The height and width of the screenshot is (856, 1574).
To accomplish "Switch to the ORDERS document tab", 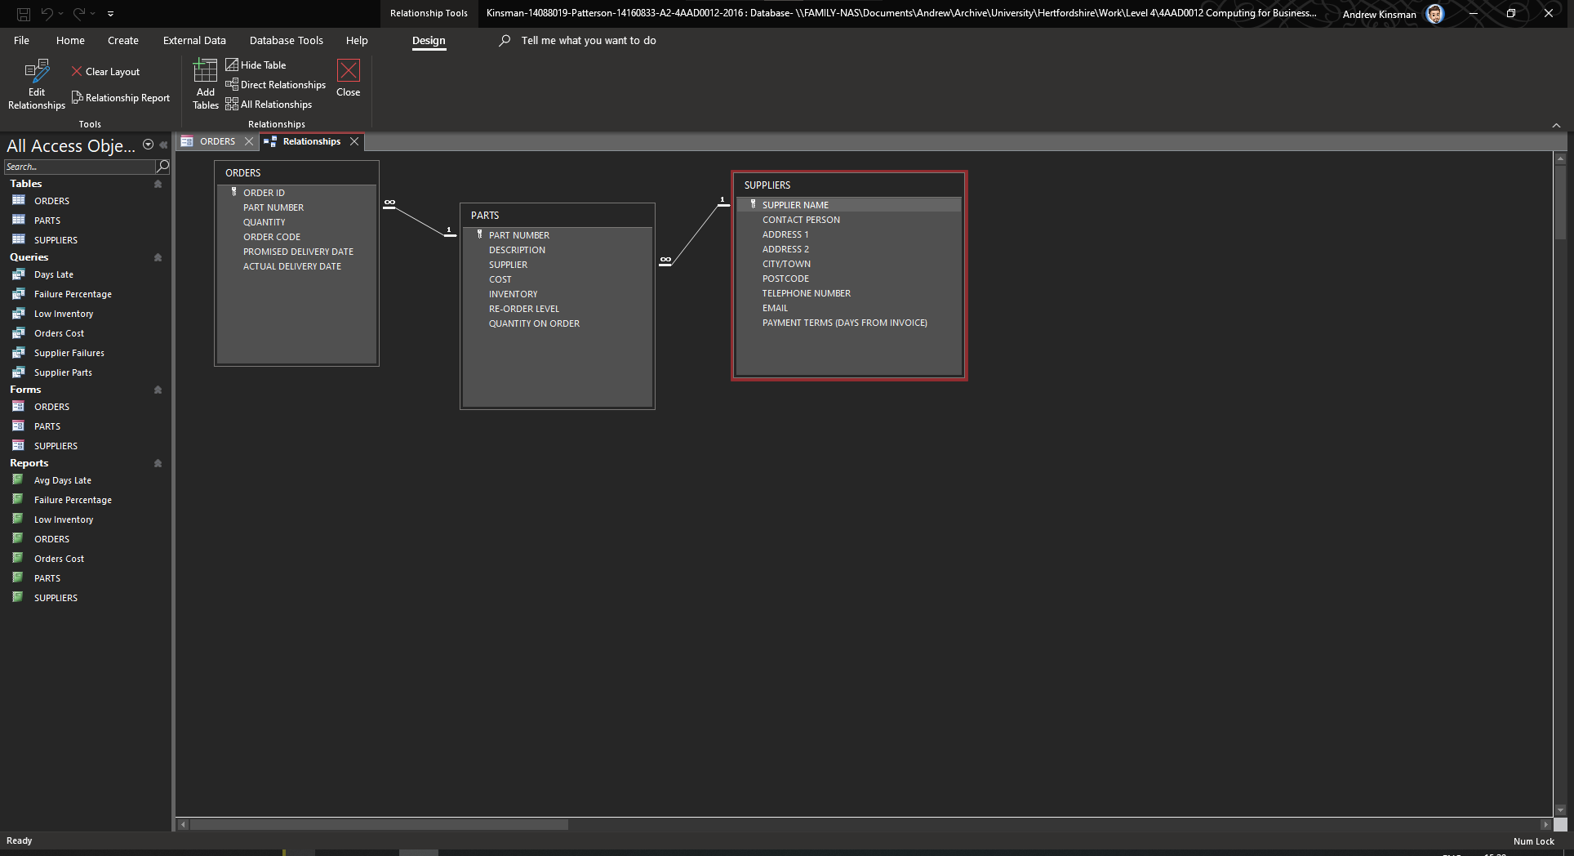I will pos(216,141).
